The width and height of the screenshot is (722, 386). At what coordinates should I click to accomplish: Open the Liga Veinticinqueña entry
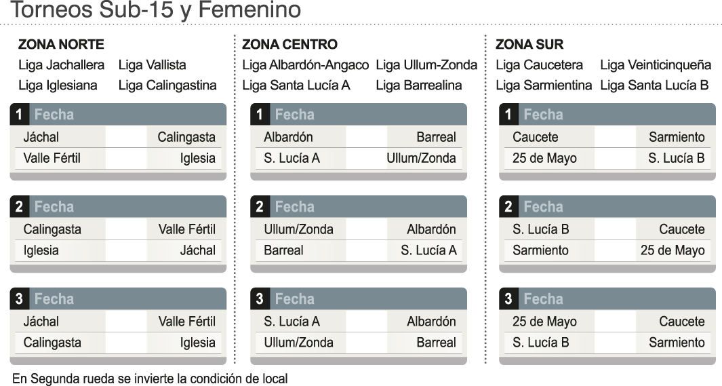[655, 65]
